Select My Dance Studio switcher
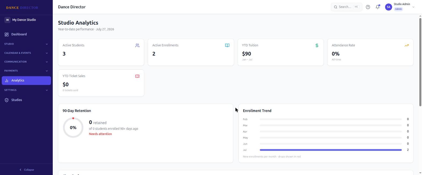Image resolution: width=422 pixels, height=175 pixels. click(x=26, y=20)
